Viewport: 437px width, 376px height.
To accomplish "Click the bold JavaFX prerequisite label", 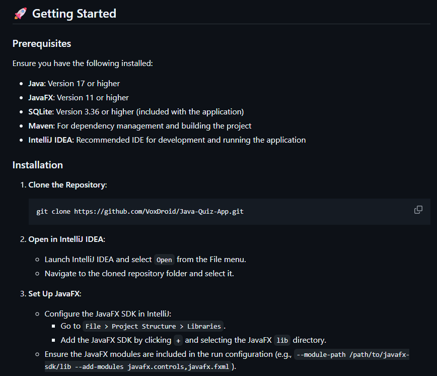I will click(40, 97).
